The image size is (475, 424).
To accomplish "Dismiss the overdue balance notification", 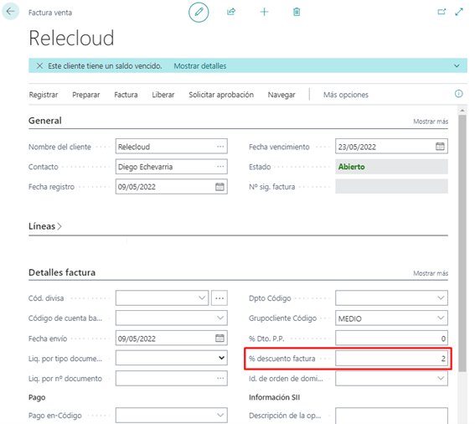I will [39, 65].
